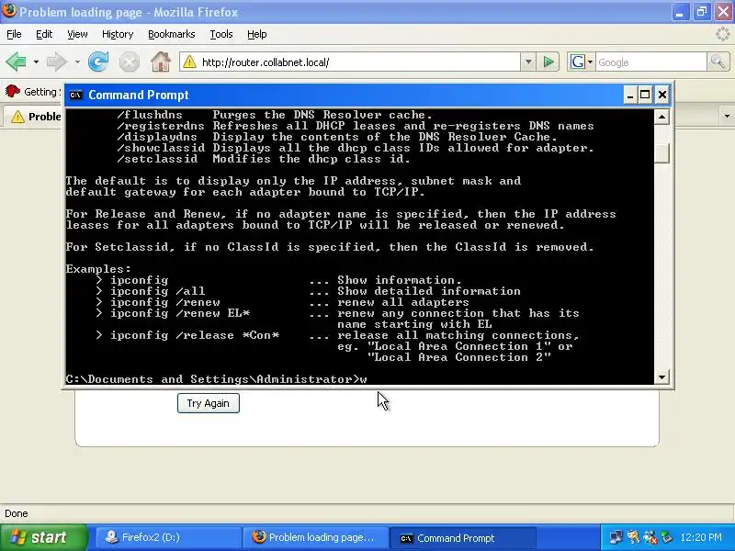Maximize the Command Prompt window
Screen dimensions: 735x551
tap(645, 96)
